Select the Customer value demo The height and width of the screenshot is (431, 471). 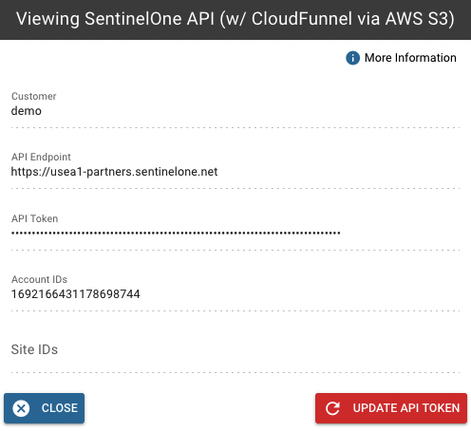click(27, 111)
